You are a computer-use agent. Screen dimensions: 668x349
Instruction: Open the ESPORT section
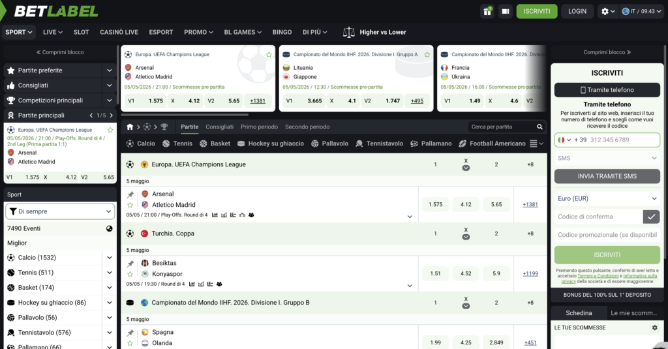click(x=161, y=33)
